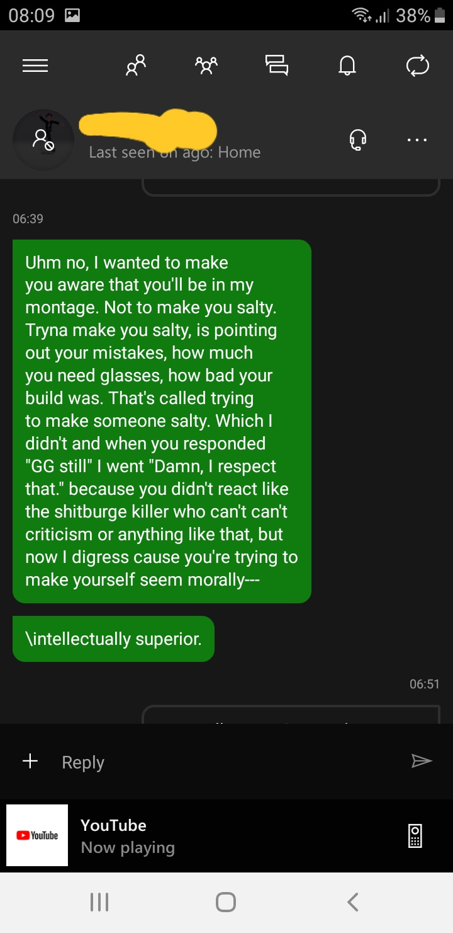Open the three-person clubs icon

point(206,65)
